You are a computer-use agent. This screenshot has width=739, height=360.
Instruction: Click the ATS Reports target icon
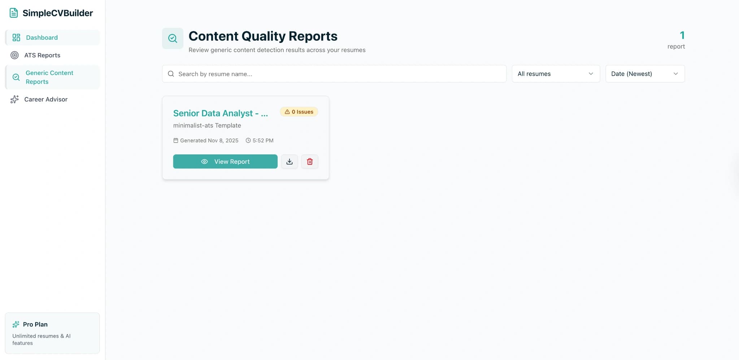tap(14, 55)
